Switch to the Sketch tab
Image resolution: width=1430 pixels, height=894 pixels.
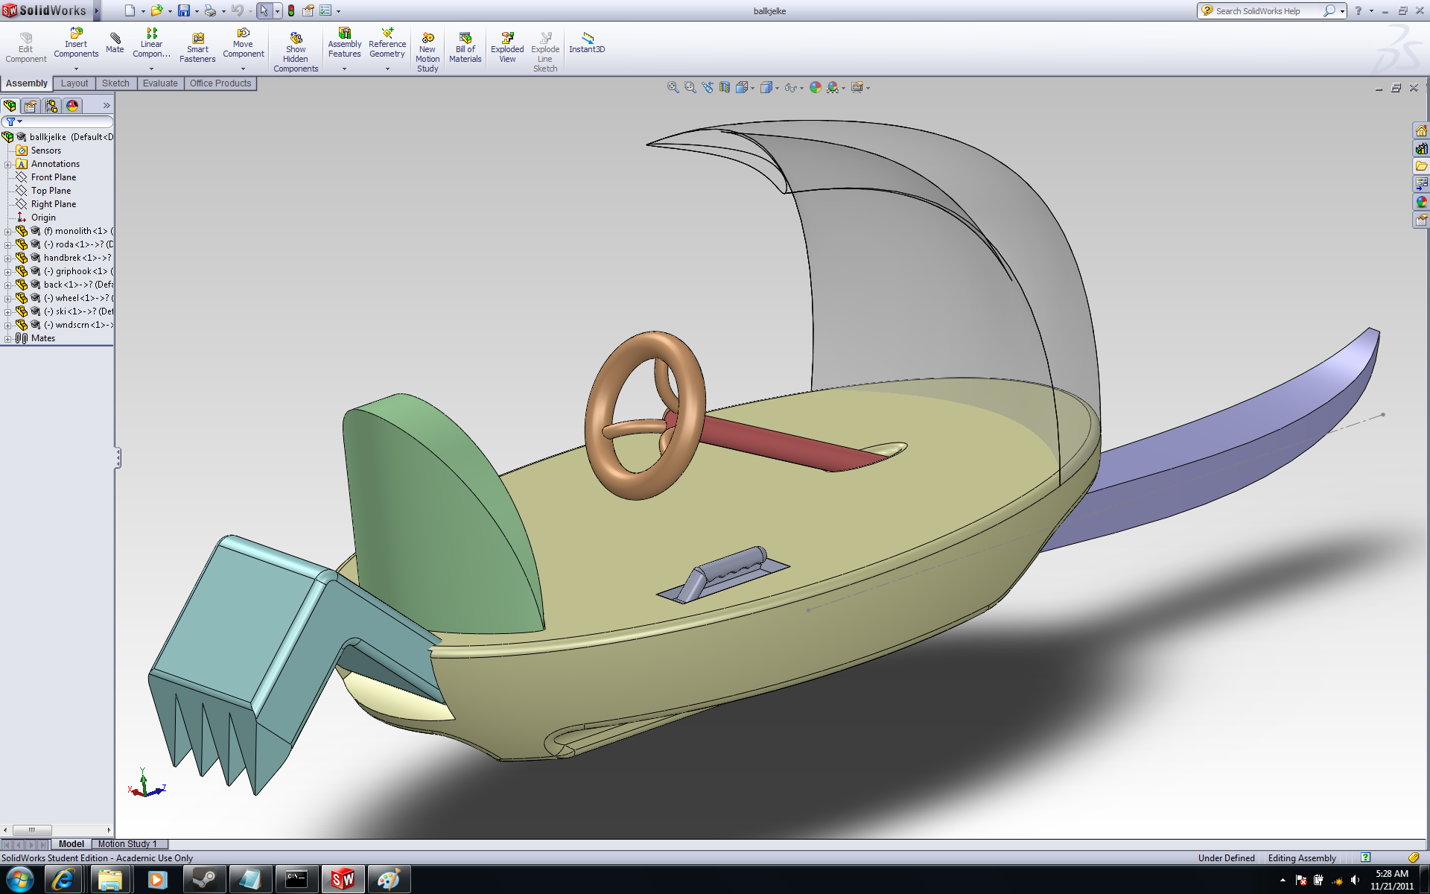coord(115,83)
